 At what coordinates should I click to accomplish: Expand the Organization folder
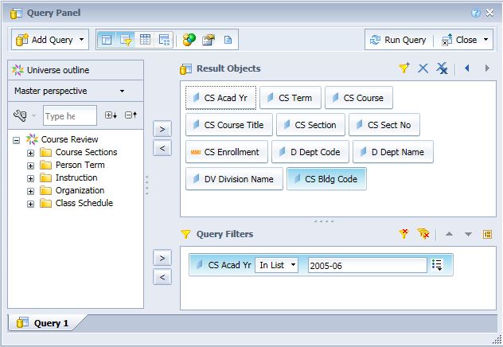pos(30,192)
